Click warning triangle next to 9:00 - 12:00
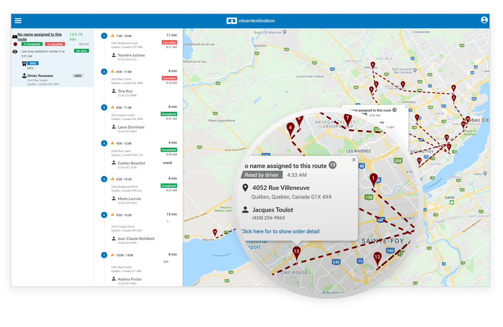This screenshot has width=503, height=327. pos(113,143)
